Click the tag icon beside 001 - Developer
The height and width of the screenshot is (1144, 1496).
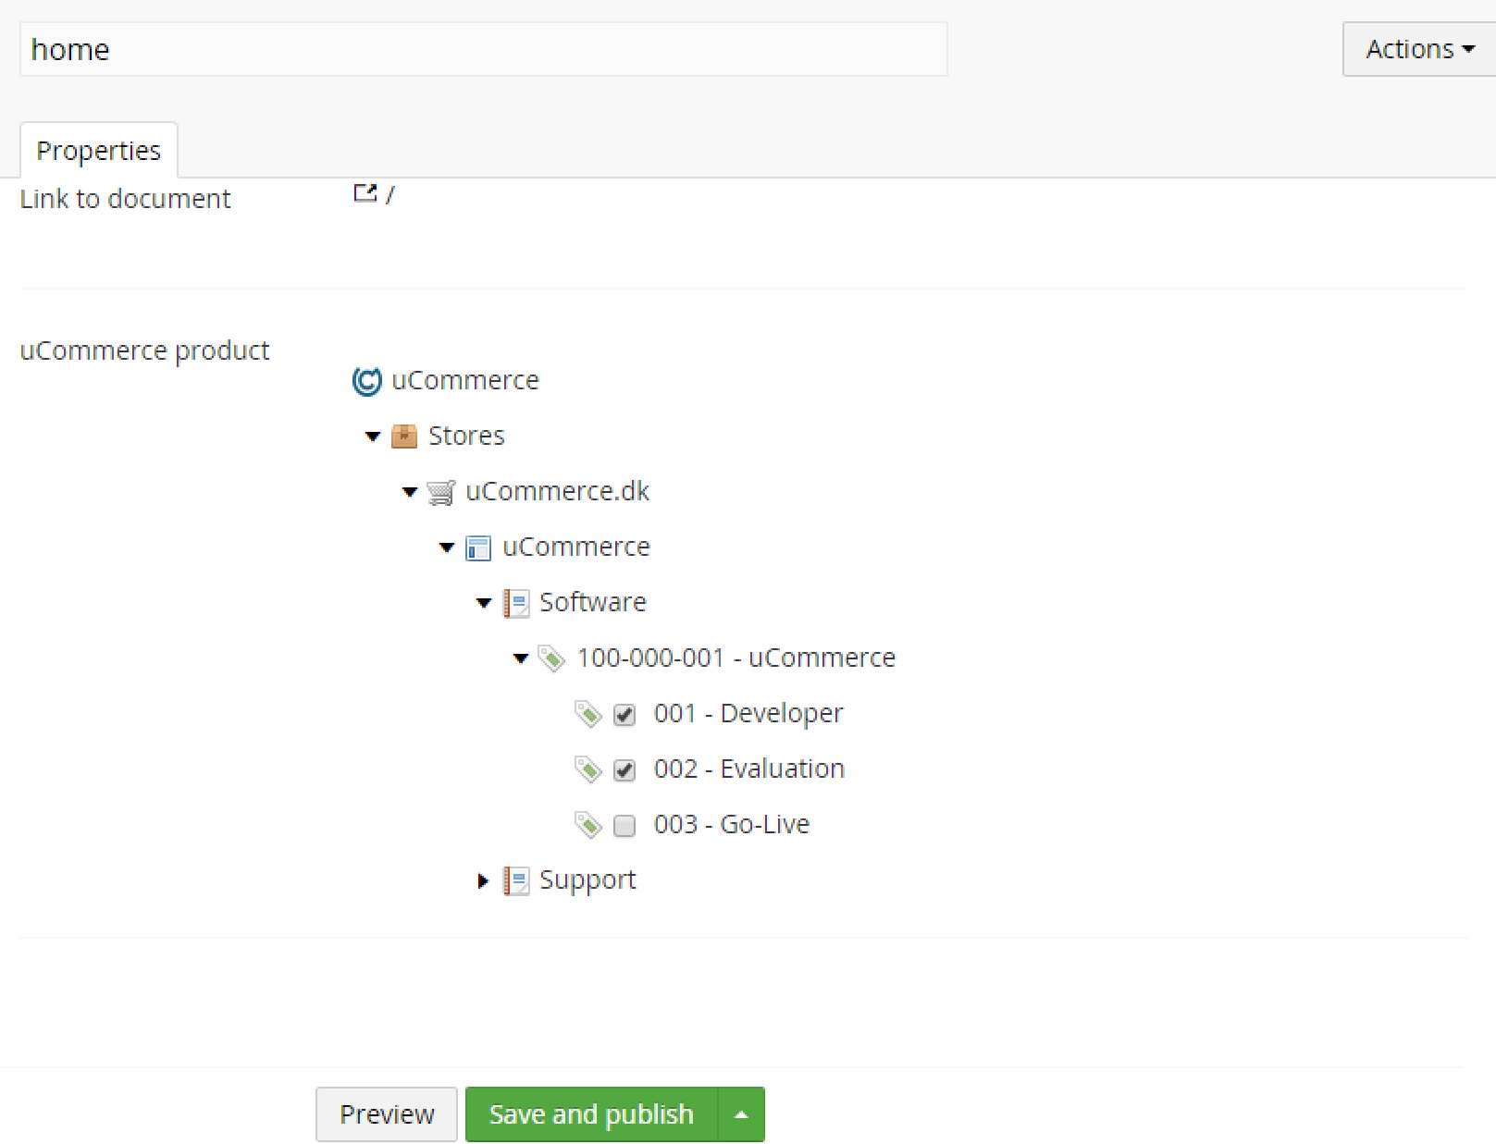[587, 714]
